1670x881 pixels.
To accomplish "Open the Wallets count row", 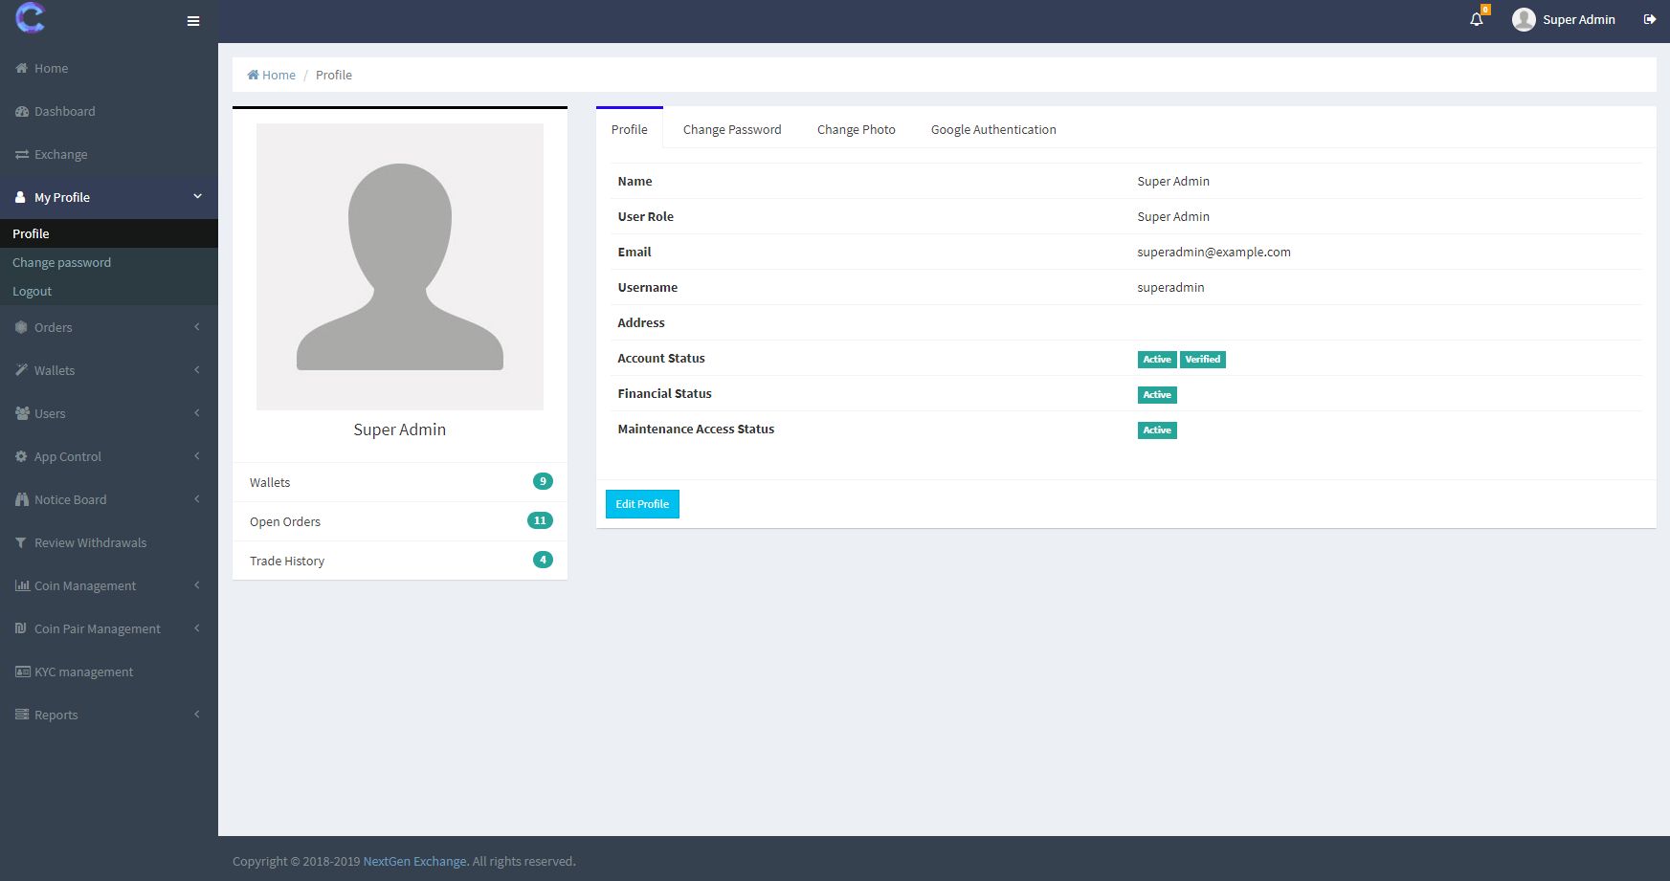I will coord(399,482).
